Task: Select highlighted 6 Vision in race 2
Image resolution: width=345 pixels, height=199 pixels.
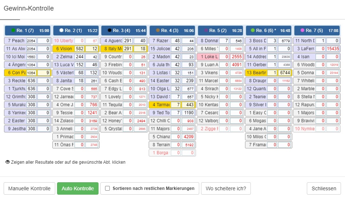Action: pos(76,49)
